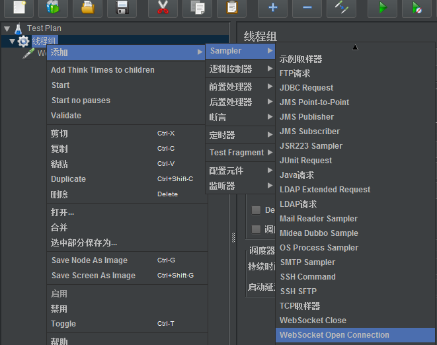Screen dimensions: 437x345
Task: Select Start no pauses menu entry
Action: coord(126,100)
